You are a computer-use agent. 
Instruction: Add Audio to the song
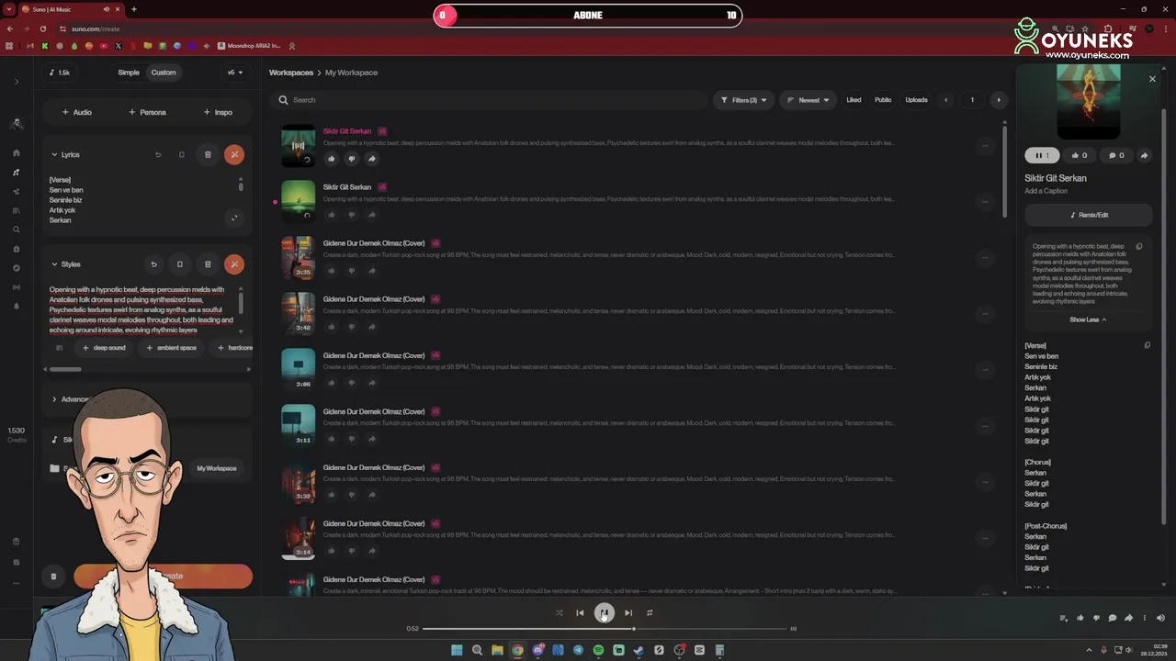tap(77, 112)
